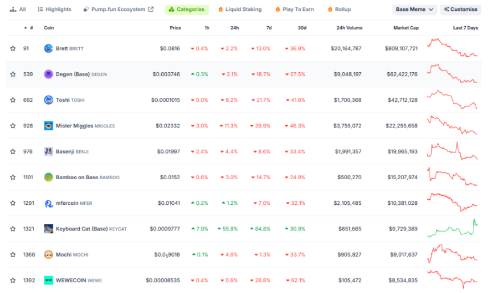Select the Categories tab
The height and width of the screenshot is (293, 491).
coord(187,9)
